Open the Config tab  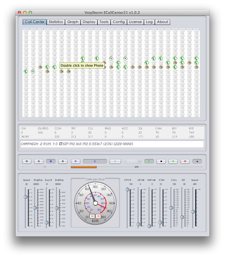click(x=119, y=22)
